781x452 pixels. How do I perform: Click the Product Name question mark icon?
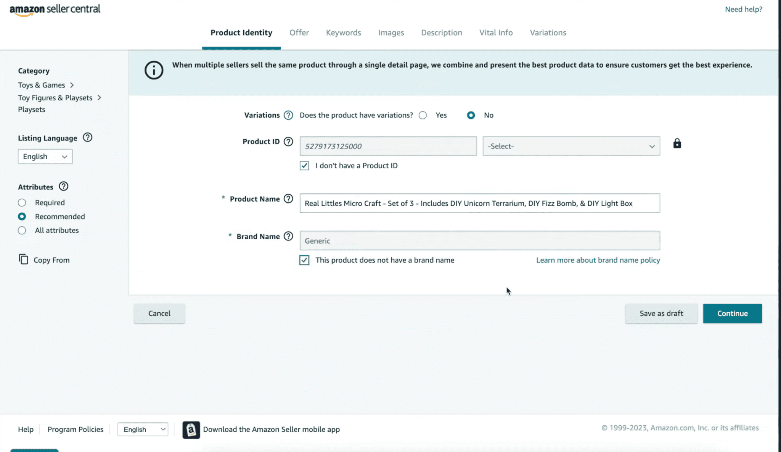click(x=289, y=199)
